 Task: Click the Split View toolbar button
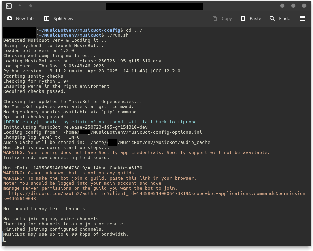59,18
